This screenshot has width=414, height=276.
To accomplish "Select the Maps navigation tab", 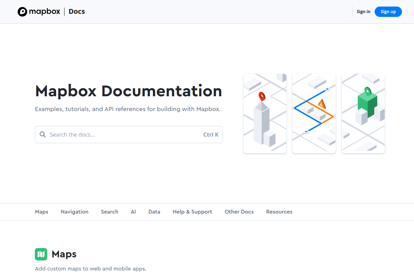I will click(x=42, y=212).
